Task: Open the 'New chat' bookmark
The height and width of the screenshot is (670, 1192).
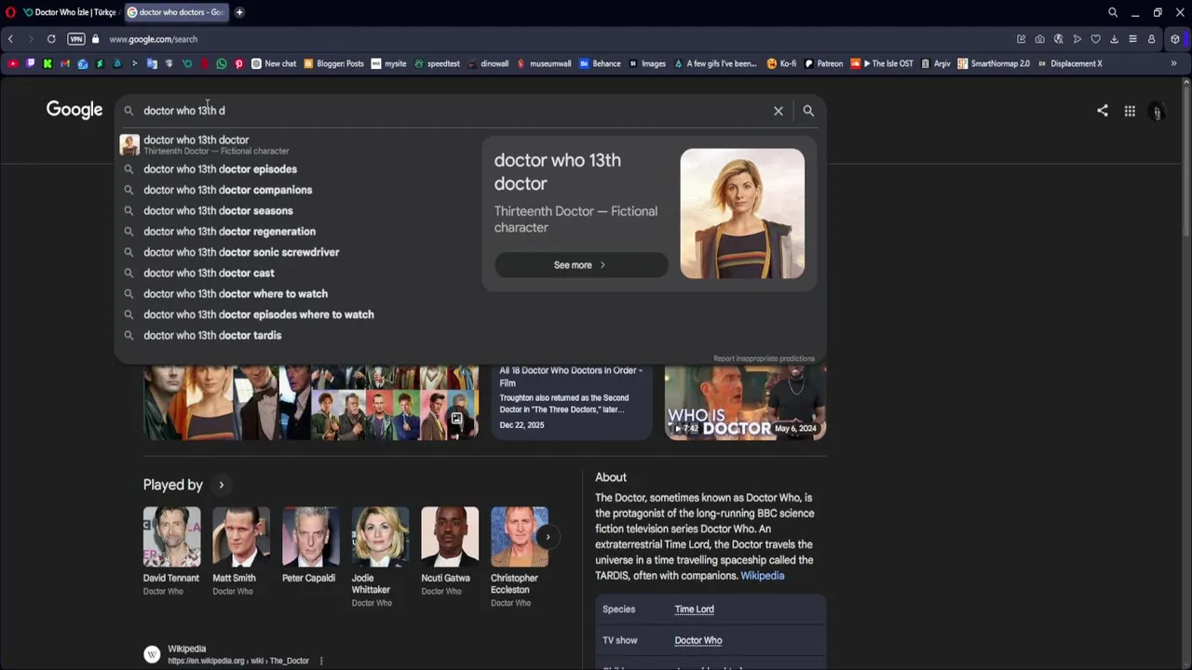Action: coord(274,63)
